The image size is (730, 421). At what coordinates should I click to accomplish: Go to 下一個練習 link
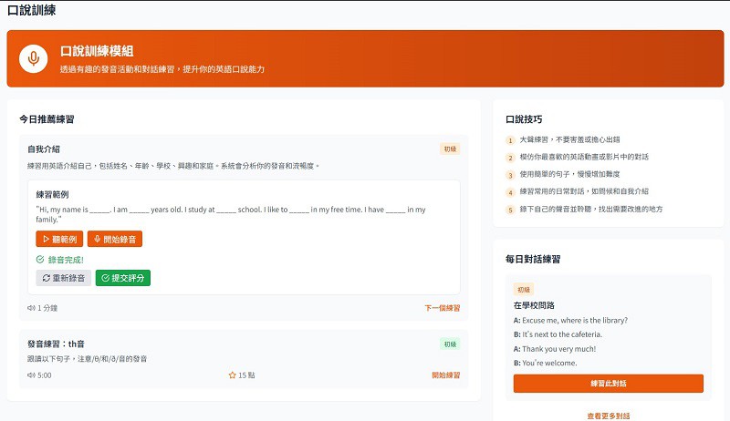pos(443,308)
